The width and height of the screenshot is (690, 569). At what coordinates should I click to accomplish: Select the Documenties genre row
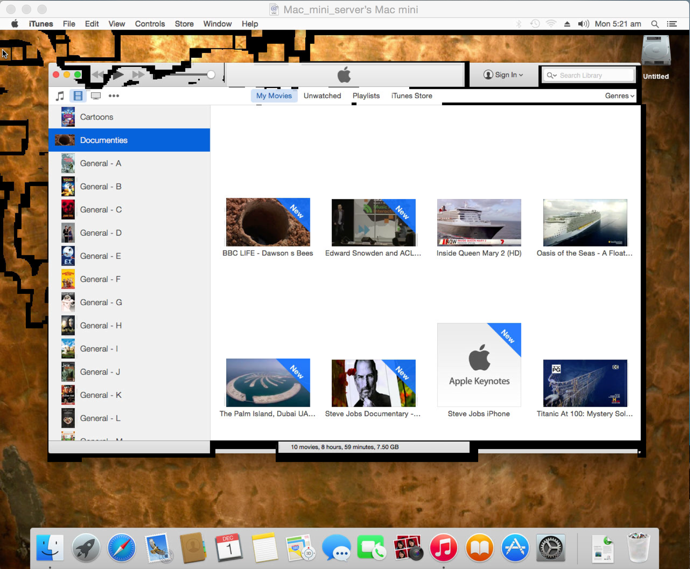pos(129,140)
